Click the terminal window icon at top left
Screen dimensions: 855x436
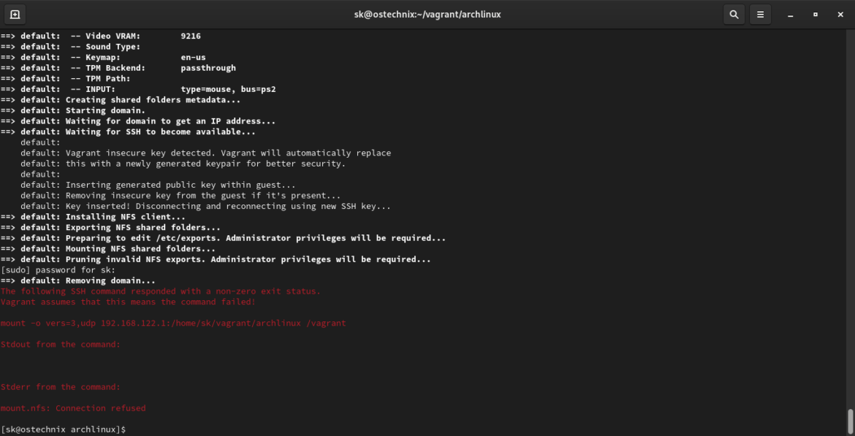(x=15, y=14)
